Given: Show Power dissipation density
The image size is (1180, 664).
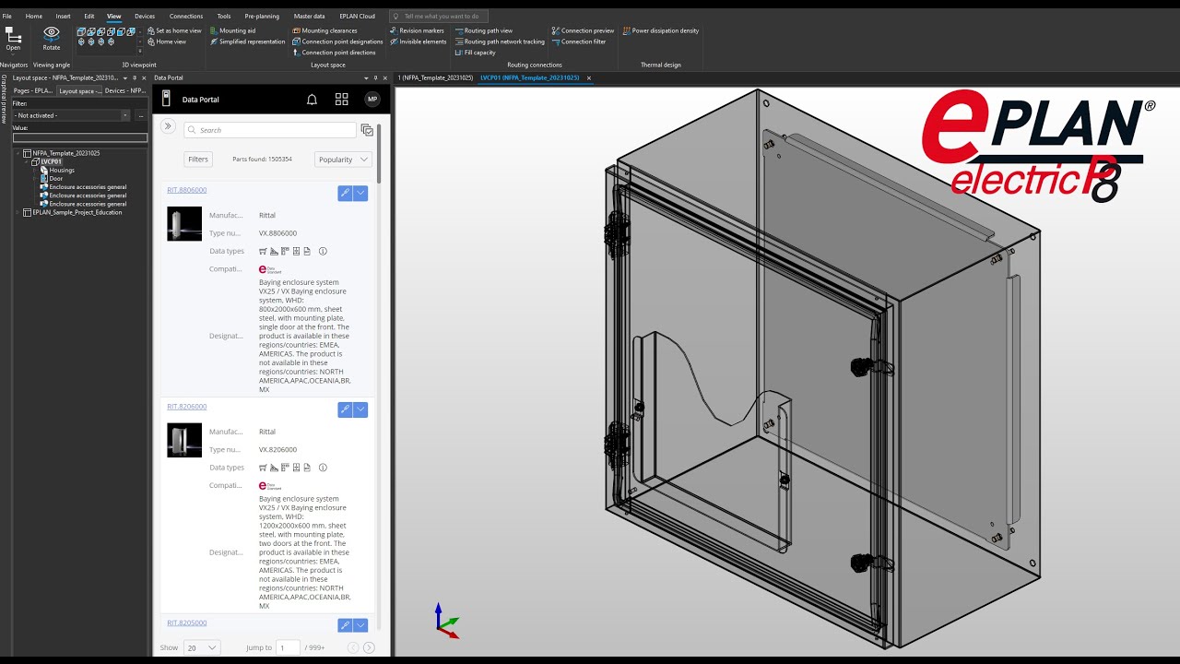Looking at the screenshot, I should [x=661, y=30].
